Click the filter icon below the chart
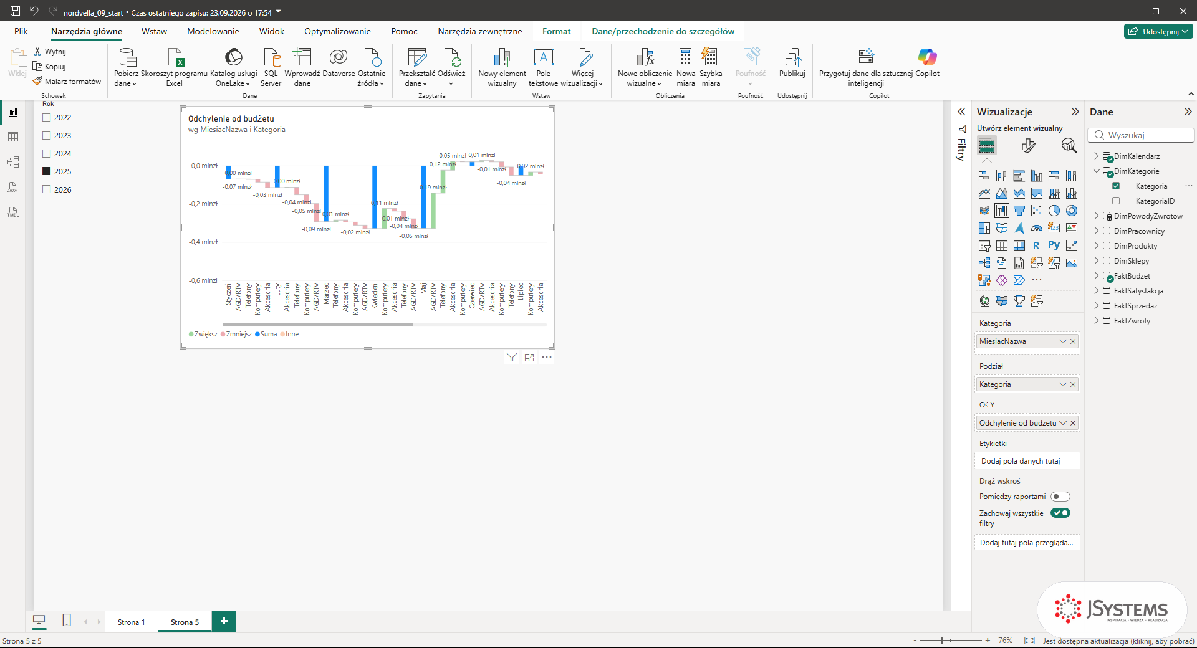The height and width of the screenshot is (648, 1197). tap(512, 357)
